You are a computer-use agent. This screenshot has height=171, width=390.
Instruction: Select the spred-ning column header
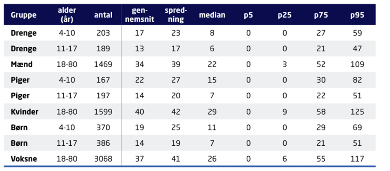[176, 15]
